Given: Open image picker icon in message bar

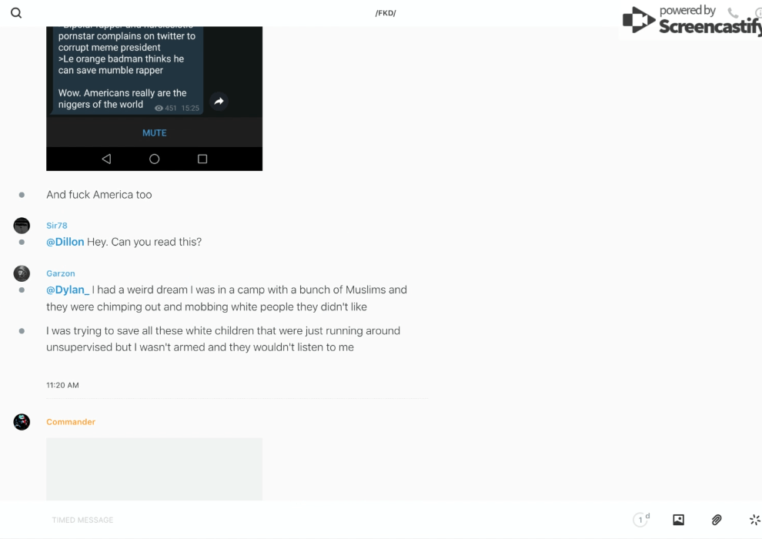Looking at the screenshot, I should pyautogui.click(x=678, y=520).
